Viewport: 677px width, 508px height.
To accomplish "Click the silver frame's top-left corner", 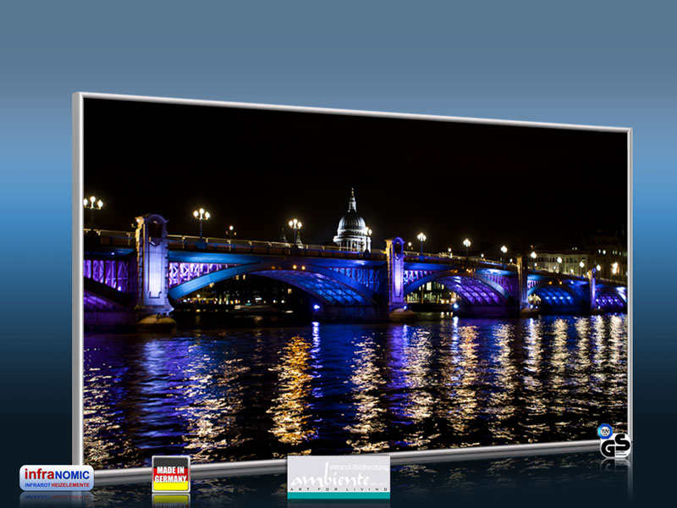I will click(79, 96).
